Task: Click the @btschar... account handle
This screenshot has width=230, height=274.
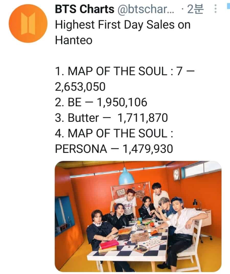Action: tap(146, 9)
